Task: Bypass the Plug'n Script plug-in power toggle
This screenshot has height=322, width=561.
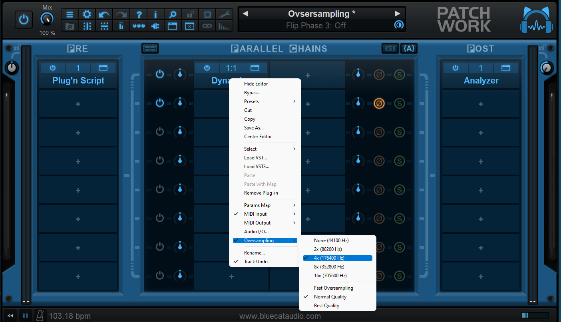Action: pyautogui.click(x=52, y=68)
